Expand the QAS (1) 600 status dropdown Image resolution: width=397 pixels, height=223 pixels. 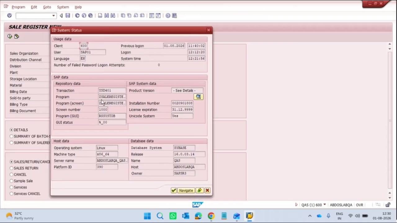[324, 205]
